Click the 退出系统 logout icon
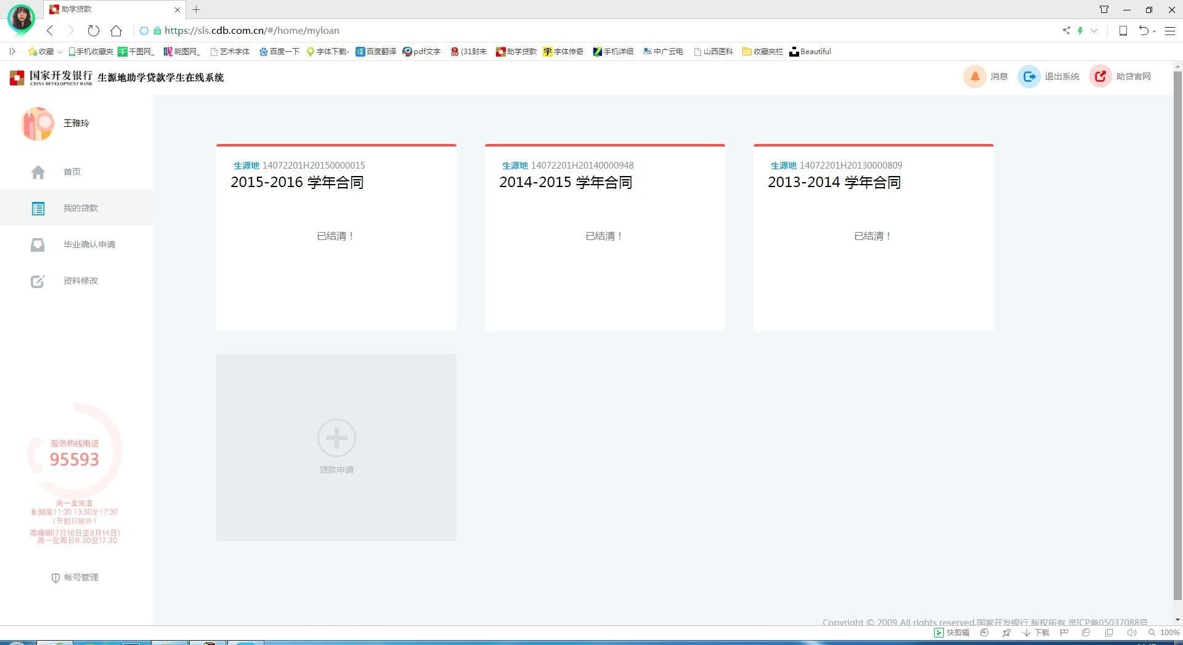This screenshot has width=1183, height=645. click(1028, 77)
